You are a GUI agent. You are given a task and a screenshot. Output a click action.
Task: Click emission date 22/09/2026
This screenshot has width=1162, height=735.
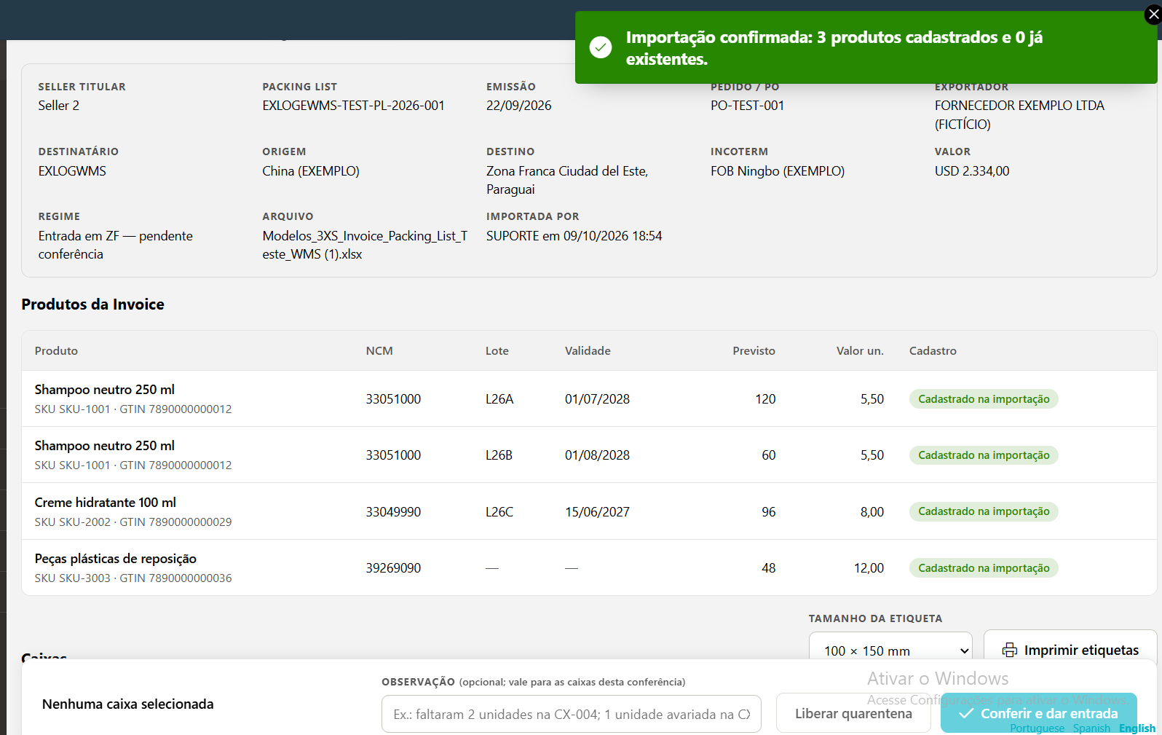(x=519, y=106)
